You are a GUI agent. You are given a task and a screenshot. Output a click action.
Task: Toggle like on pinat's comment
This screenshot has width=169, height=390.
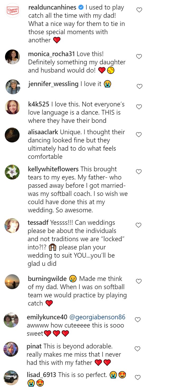click(x=137, y=349)
